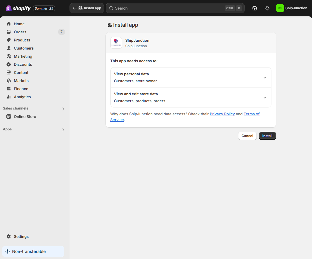Click the Finance bank icon

(x=9, y=89)
